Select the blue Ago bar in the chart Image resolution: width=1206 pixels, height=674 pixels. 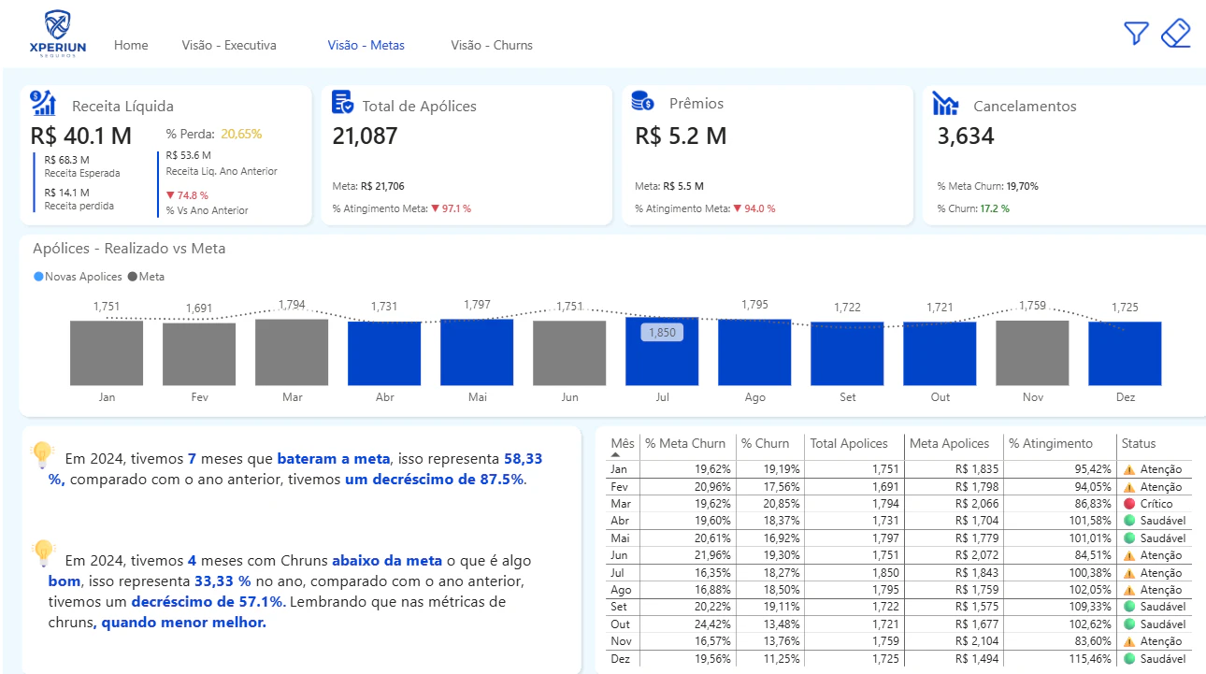(x=754, y=352)
